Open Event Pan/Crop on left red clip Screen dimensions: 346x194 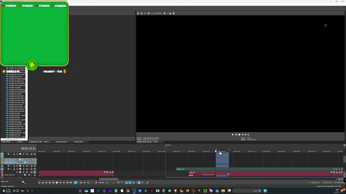pyautogui.click(x=107, y=172)
